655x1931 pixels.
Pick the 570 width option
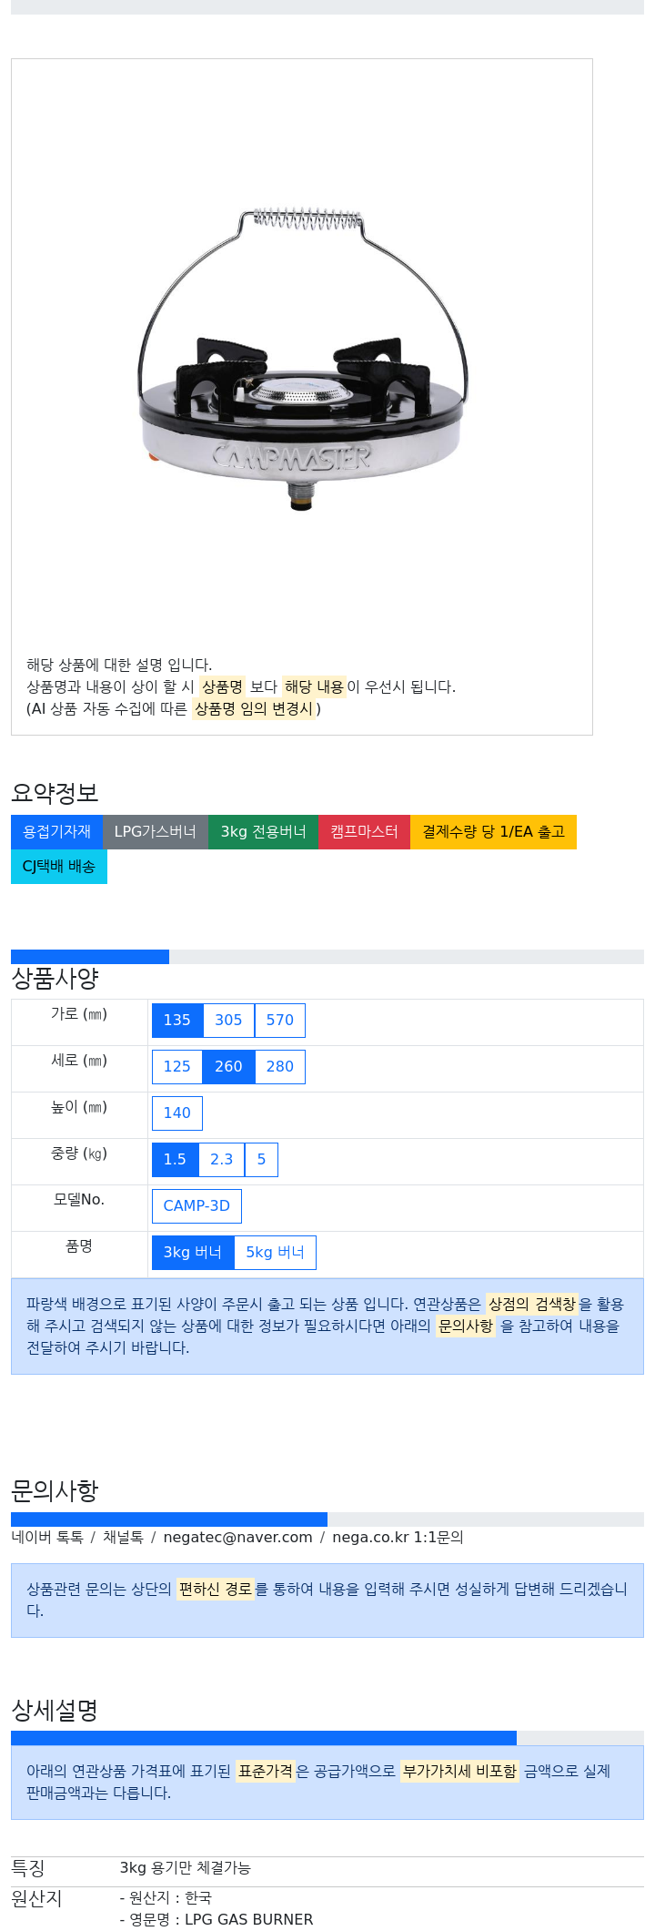(280, 1021)
